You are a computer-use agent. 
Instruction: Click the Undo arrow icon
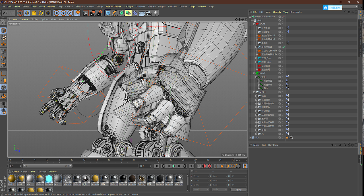(x=5, y=13)
